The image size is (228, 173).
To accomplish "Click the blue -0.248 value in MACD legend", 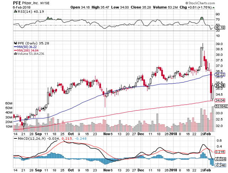I will coord(81,139).
